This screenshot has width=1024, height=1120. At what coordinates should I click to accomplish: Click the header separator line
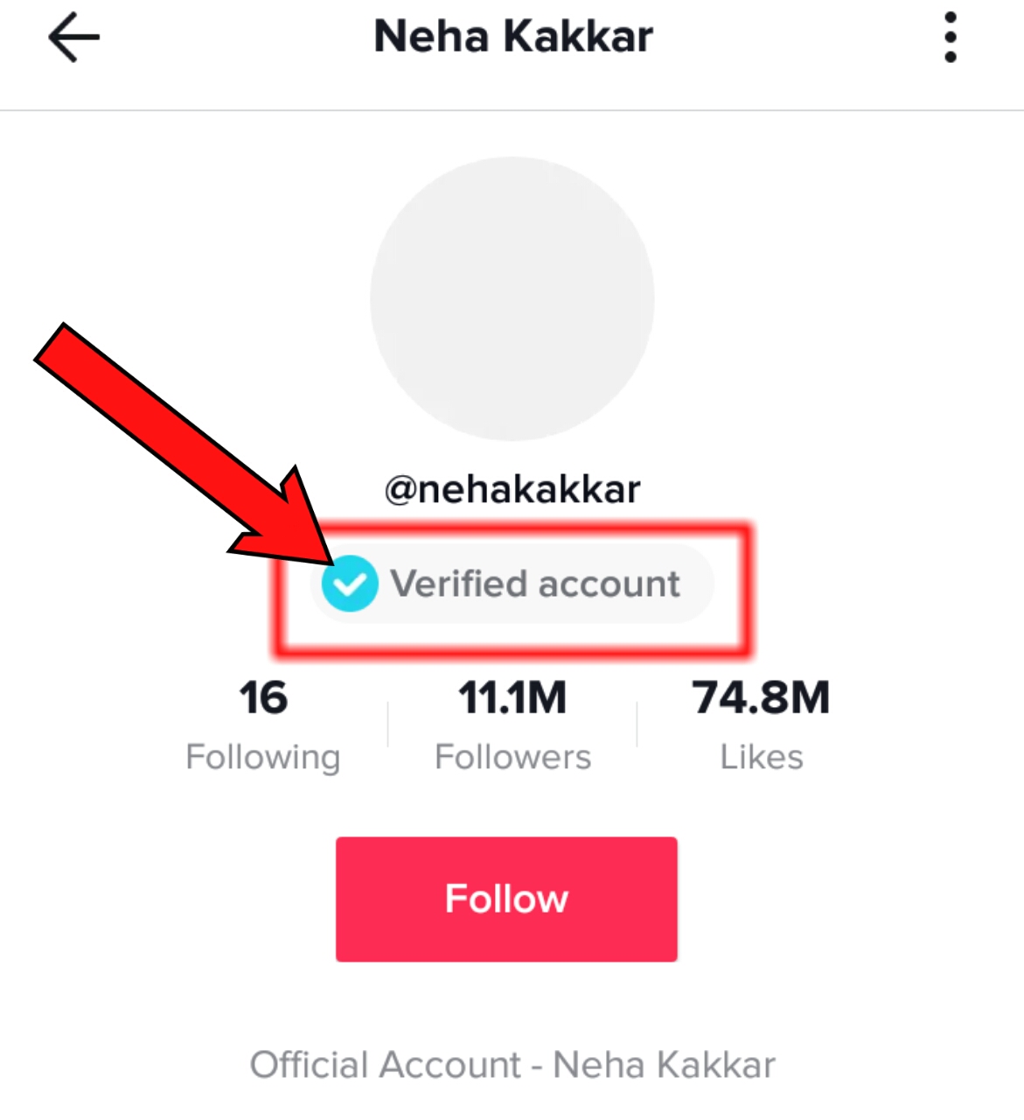click(512, 110)
